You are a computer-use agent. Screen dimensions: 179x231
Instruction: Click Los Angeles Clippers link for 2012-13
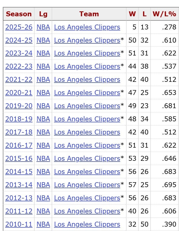pos(87,198)
